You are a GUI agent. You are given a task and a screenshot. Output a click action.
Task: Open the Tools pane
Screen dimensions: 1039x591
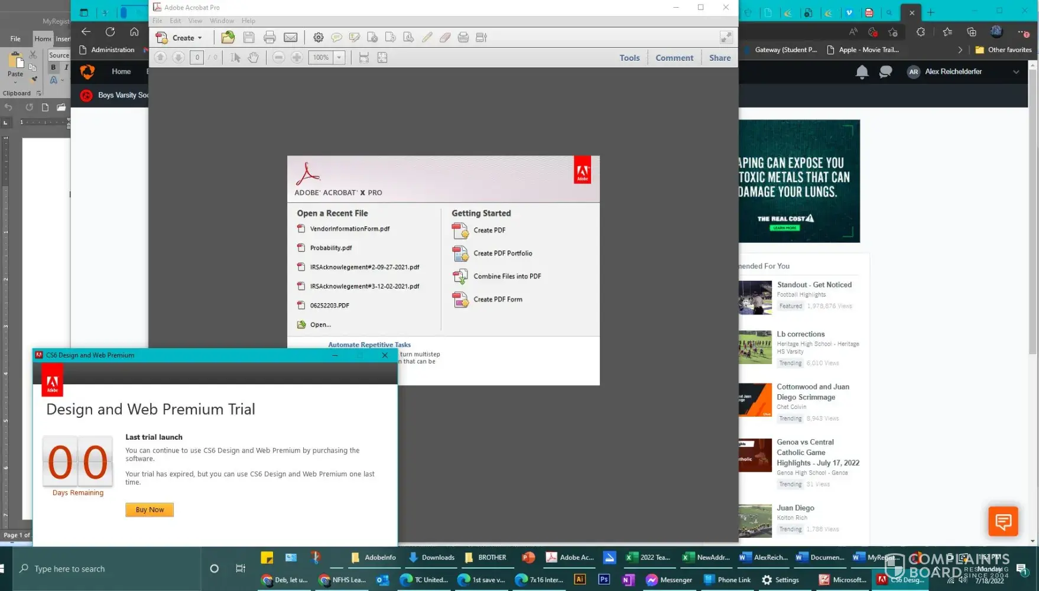click(x=629, y=58)
